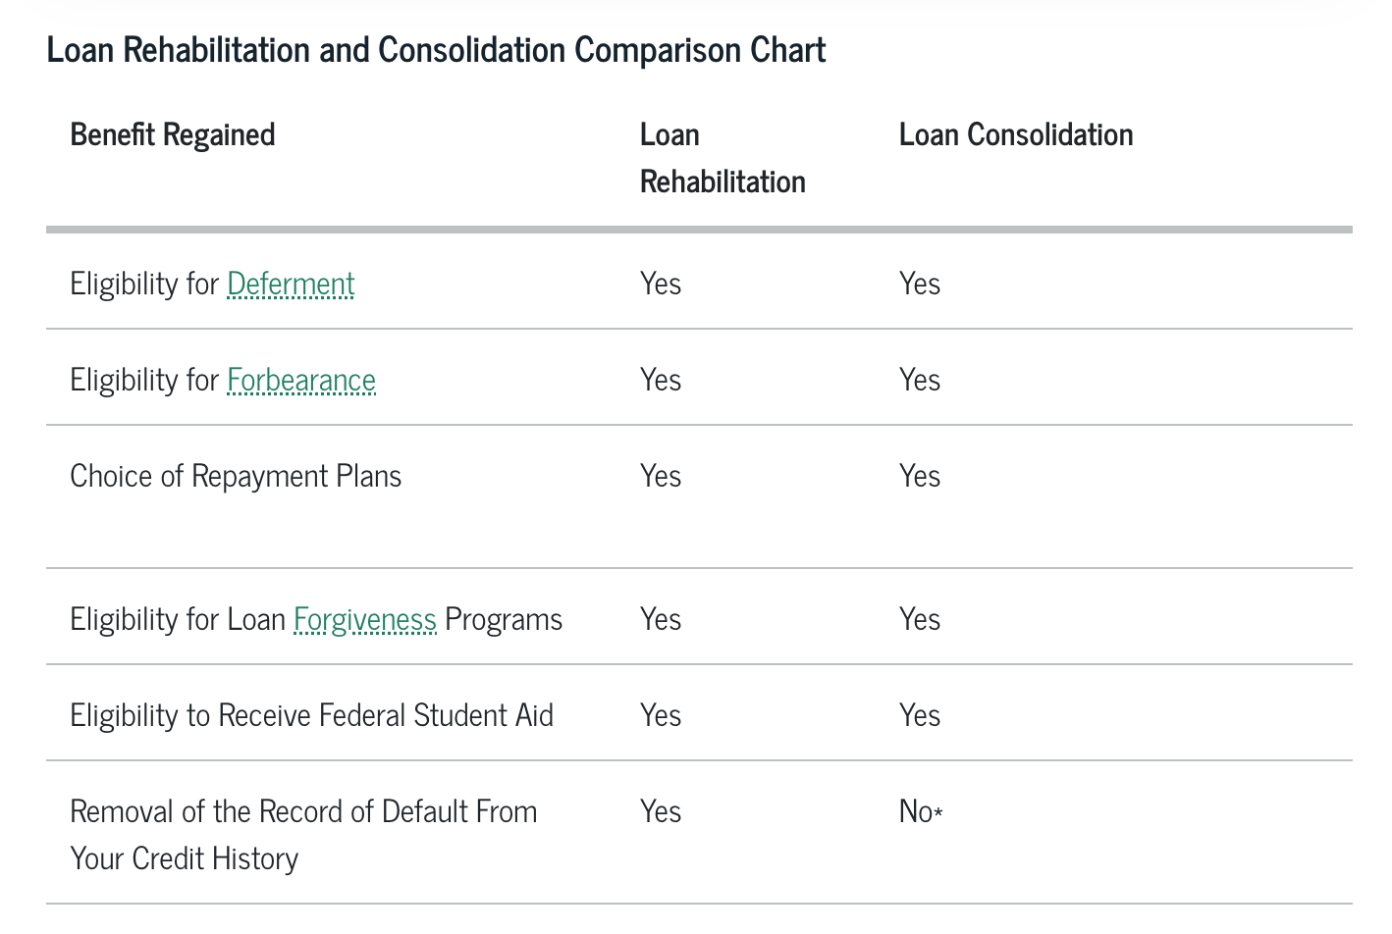Click Yes under Rehabilitation for credit history row
The height and width of the screenshot is (934, 1392).
(661, 812)
